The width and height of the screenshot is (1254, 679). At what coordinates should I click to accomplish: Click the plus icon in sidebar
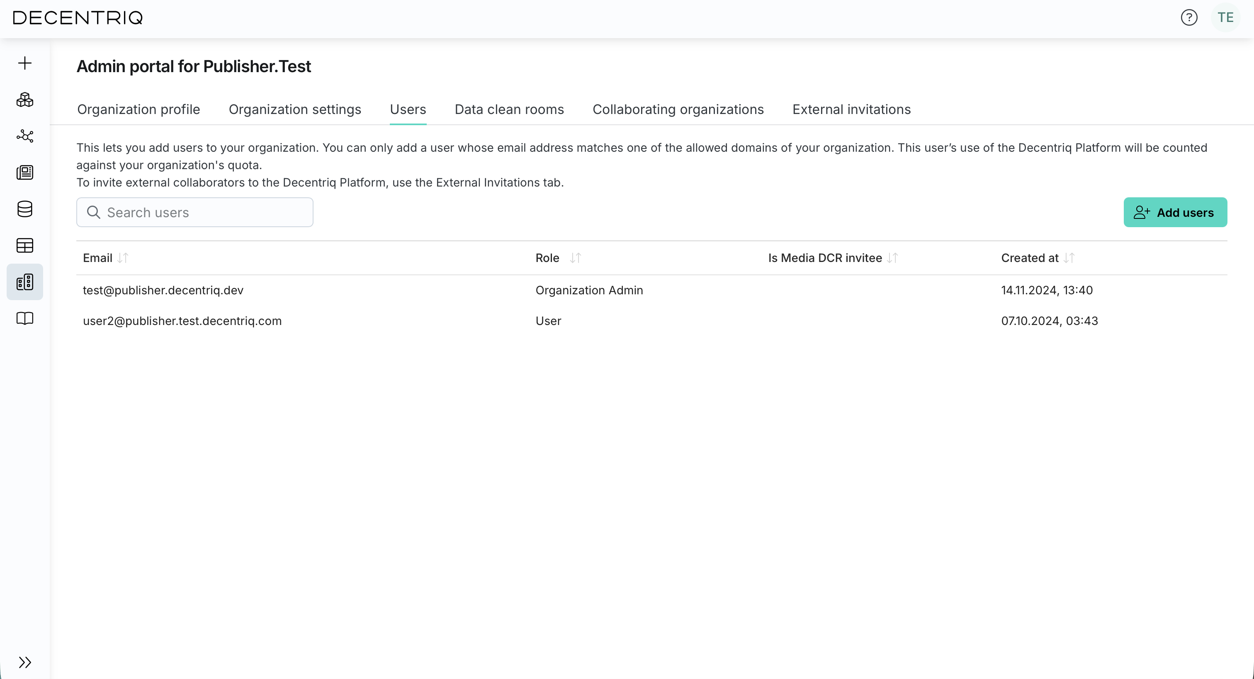(25, 63)
